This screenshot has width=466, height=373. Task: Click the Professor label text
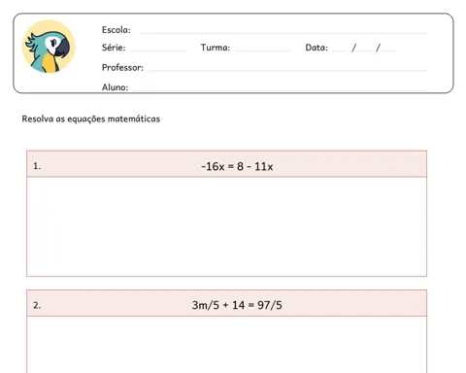(x=122, y=68)
